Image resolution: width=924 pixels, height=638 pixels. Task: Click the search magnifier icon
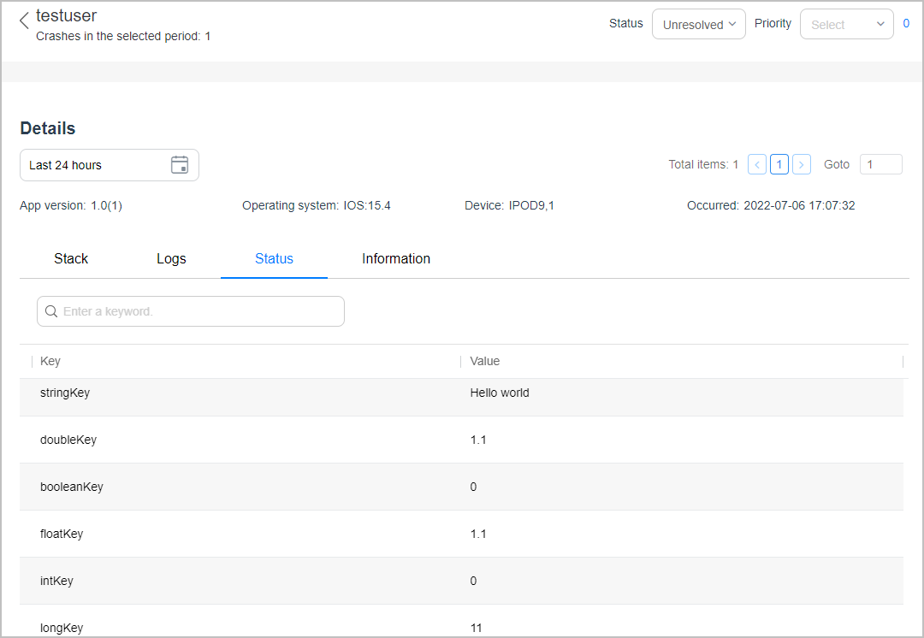tap(51, 311)
